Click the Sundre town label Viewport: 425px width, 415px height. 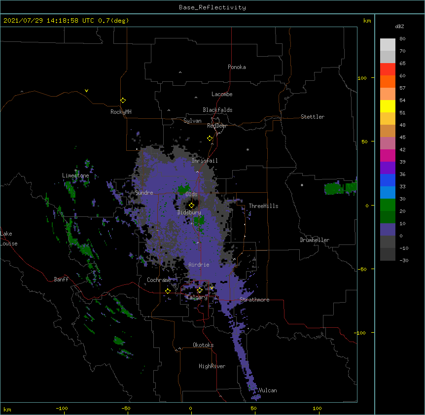[144, 193]
